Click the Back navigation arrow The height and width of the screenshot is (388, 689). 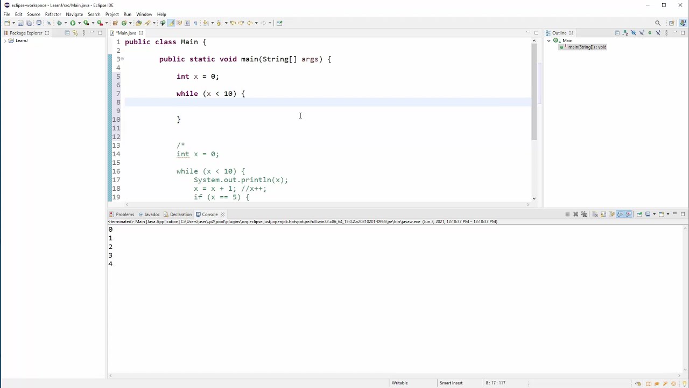coord(250,23)
